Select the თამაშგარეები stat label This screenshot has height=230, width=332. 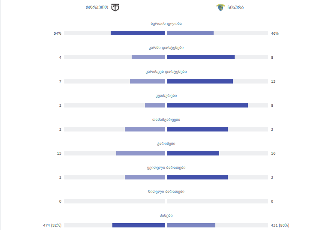166,119
